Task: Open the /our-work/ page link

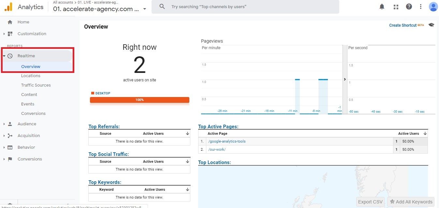Action: click(217, 150)
